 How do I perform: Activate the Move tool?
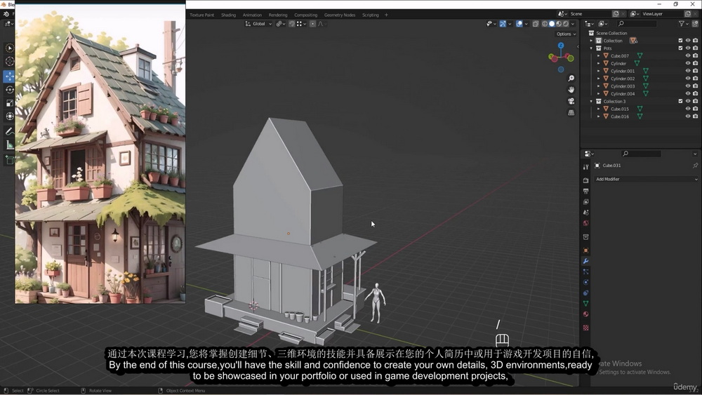[x=9, y=76]
